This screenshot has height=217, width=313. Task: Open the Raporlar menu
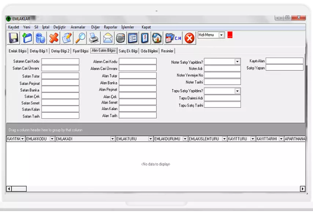(110, 27)
